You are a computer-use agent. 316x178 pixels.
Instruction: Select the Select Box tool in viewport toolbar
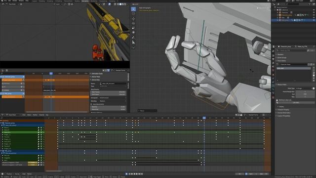133,9
